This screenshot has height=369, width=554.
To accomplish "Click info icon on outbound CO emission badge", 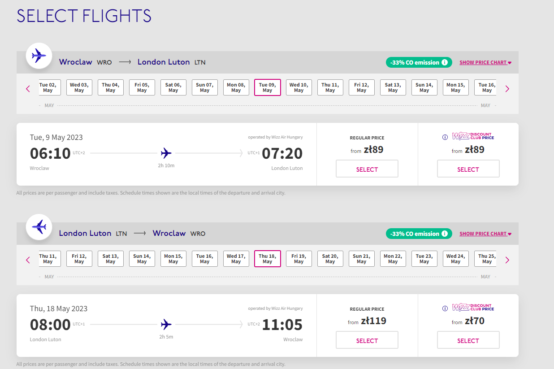I will click(x=445, y=62).
